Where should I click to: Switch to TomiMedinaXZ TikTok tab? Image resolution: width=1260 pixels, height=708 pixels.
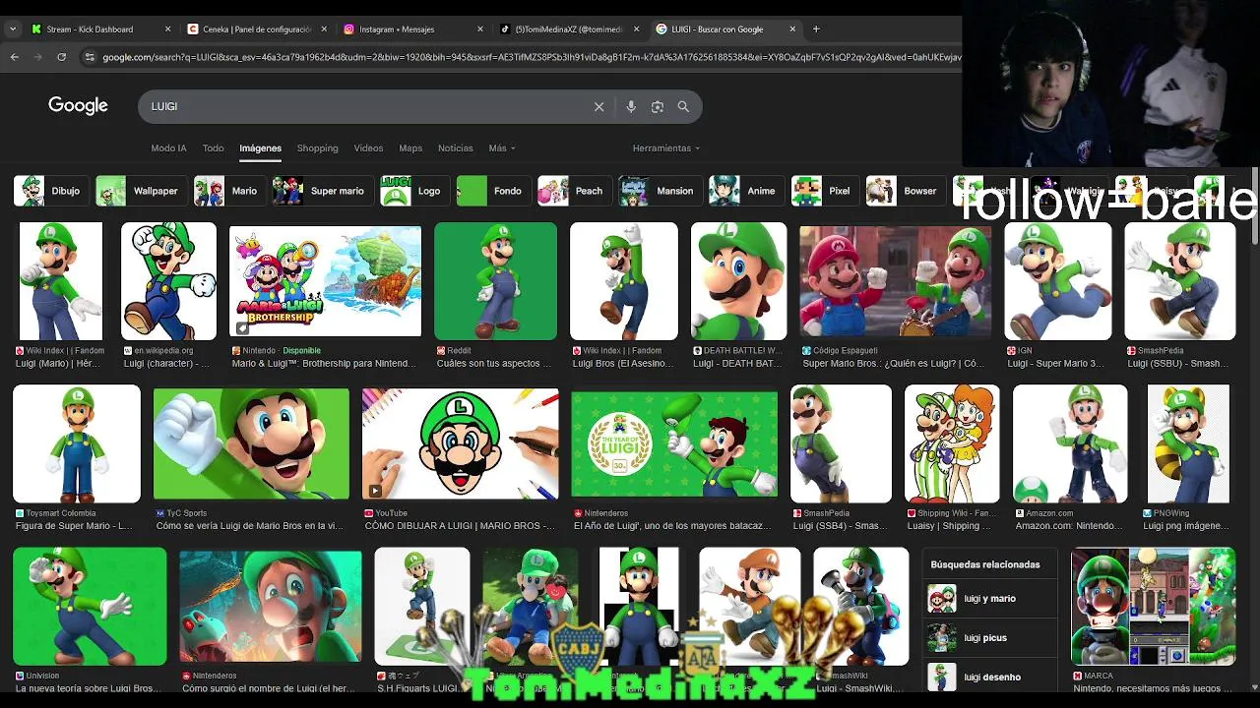568,29
